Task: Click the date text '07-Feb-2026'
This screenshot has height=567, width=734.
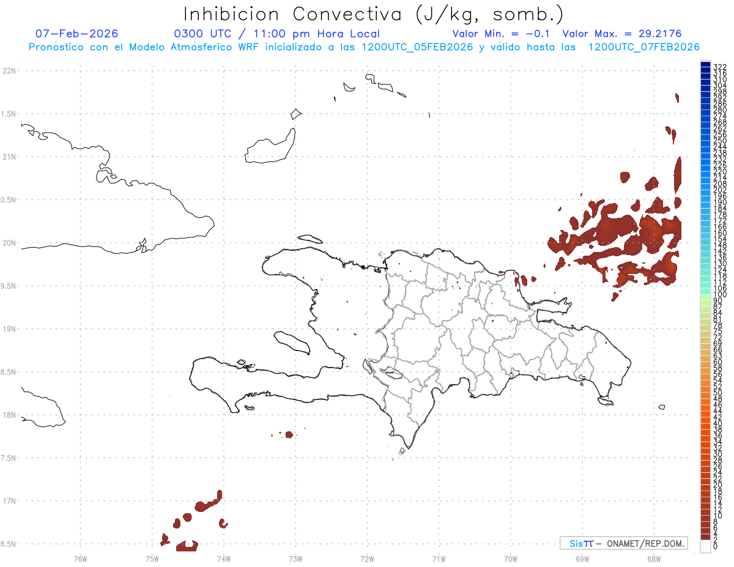Action: [x=77, y=34]
